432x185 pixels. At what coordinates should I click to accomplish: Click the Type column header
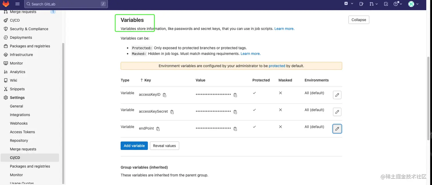(x=125, y=80)
